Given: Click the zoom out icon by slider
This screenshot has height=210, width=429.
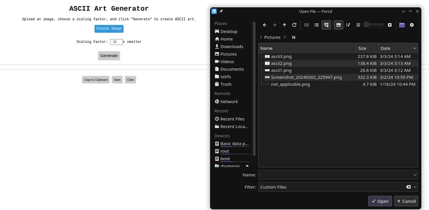Looking at the screenshot, I should click(358, 25).
